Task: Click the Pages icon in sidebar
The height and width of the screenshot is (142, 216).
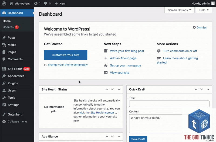Action: pyautogui.click(x=4, y=52)
